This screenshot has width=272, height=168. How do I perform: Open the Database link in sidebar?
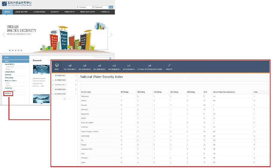coord(8,93)
